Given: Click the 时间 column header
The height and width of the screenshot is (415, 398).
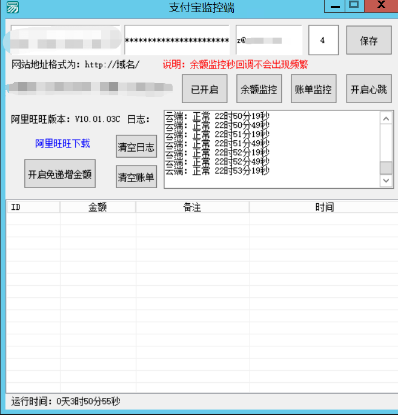Looking at the screenshot, I should [323, 207].
